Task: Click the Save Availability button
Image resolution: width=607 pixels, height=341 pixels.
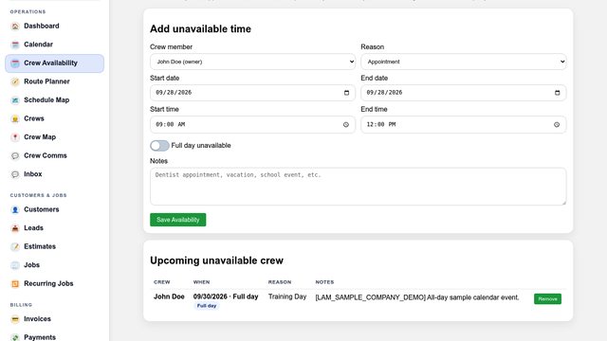Action: click(178, 220)
